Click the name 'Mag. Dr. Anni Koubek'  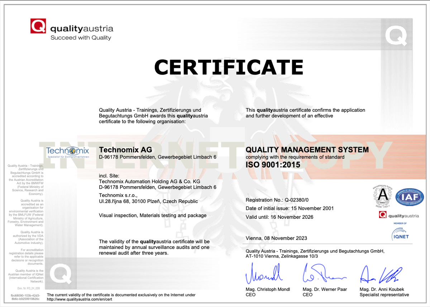pos(382,289)
